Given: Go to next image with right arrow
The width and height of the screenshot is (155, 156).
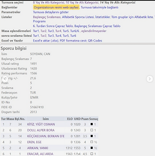Looking at the screenshot, I should tap(150, 79).
